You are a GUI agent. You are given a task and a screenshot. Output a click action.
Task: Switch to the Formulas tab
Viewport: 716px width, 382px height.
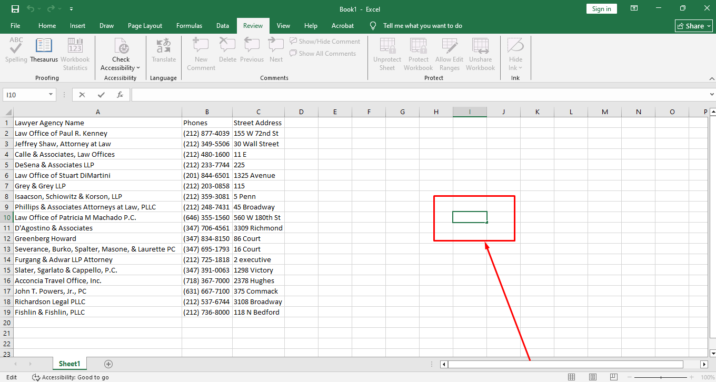tap(189, 26)
